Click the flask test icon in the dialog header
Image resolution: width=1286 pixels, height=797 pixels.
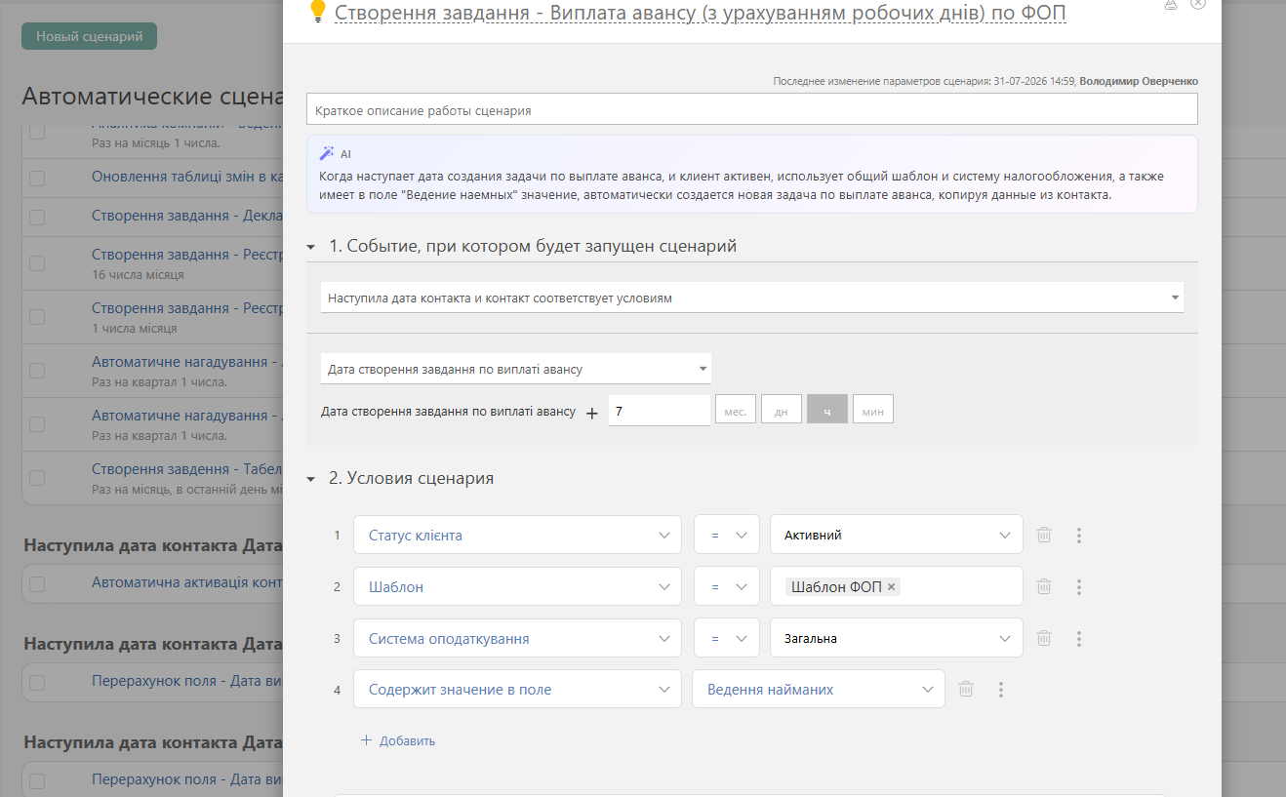(x=1171, y=4)
